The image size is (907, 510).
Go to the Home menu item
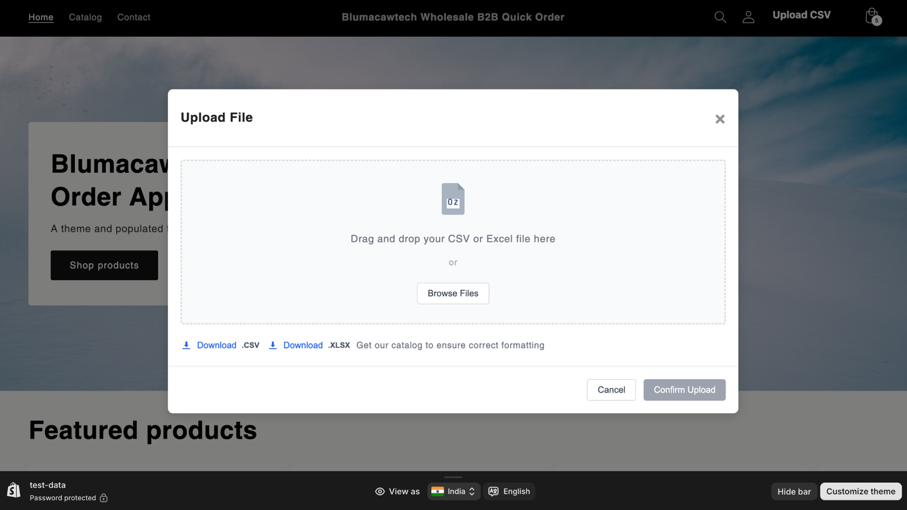[x=41, y=17]
